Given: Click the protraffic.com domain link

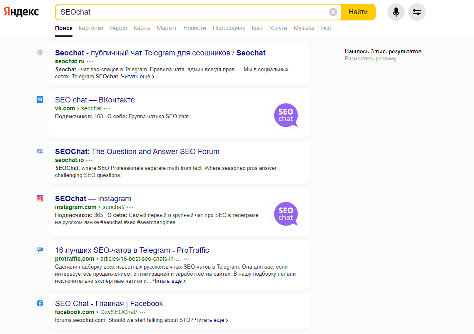Looking at the screenshot, I should (75, 259).
